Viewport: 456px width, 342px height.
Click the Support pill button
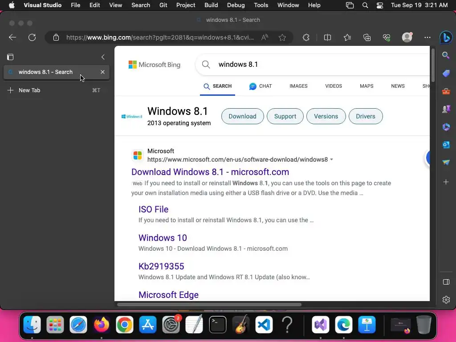coord(285,116)
